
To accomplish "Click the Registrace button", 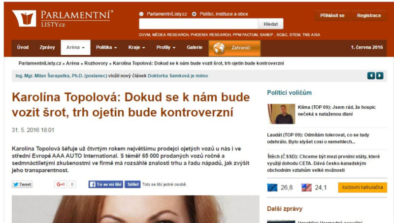I will point(369,16).
